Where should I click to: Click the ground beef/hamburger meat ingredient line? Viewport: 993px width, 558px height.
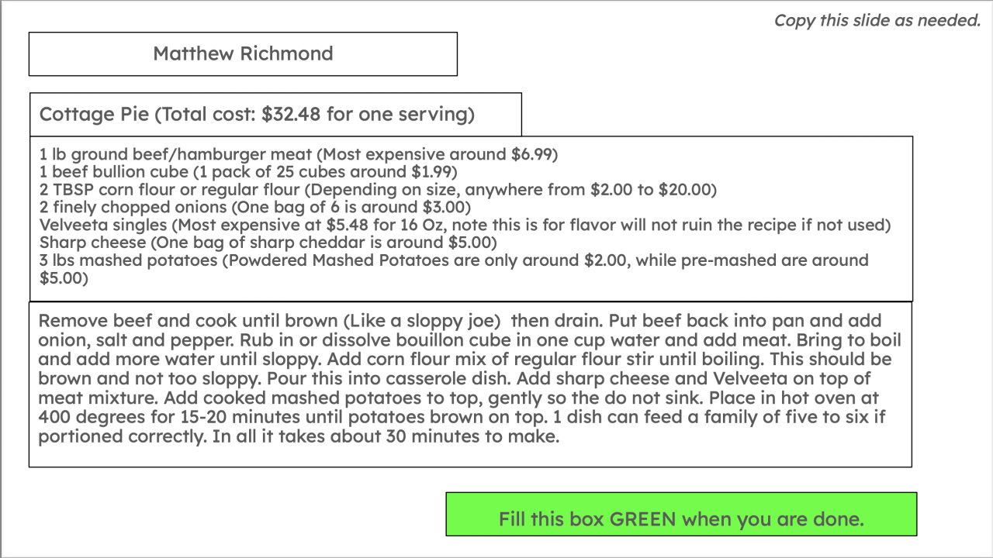click(299, 154)
